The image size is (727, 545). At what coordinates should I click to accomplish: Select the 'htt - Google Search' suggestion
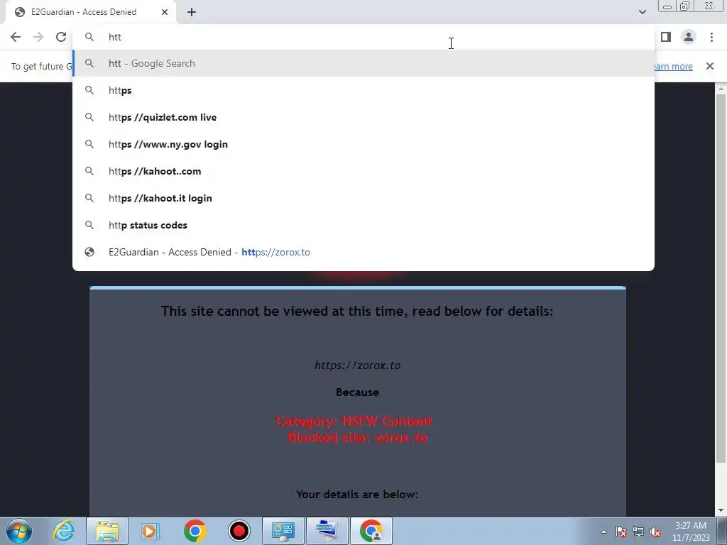pos(363,63)
